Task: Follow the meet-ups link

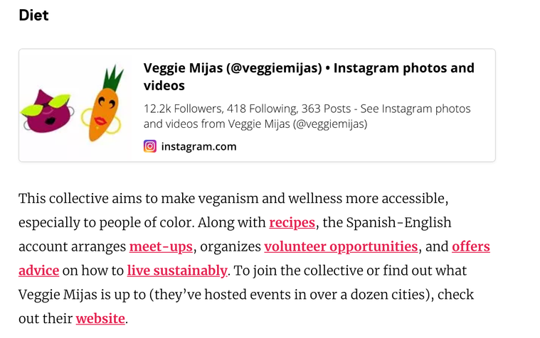Action: [161, 246]
